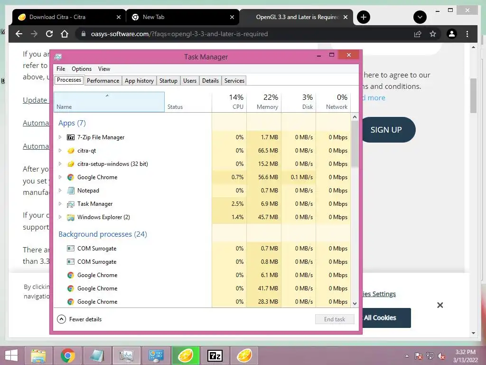The height and width of the screenshot is (365, 486).
Task: Open File Explorer from the taskbar
Action: coord(38,355)
